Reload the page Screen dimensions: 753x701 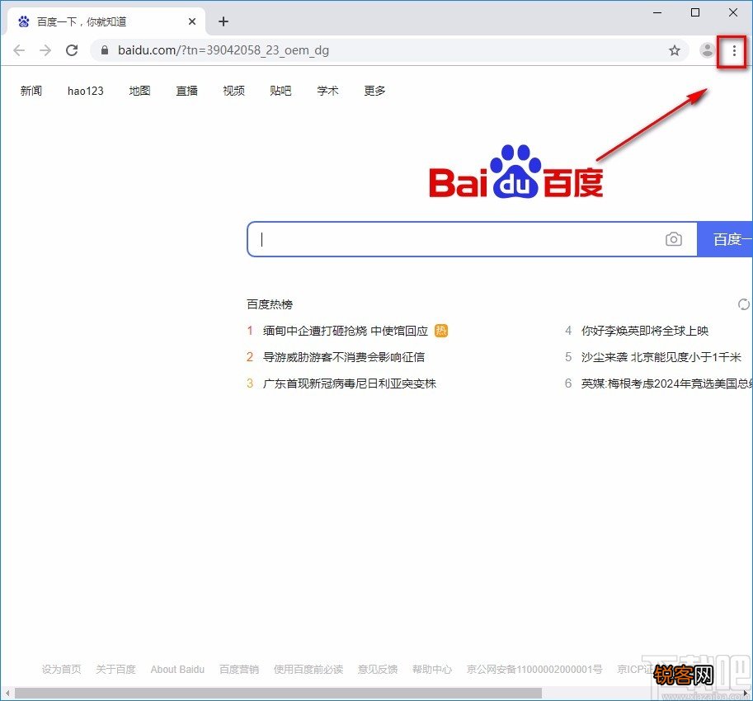[x=72, y=50]
